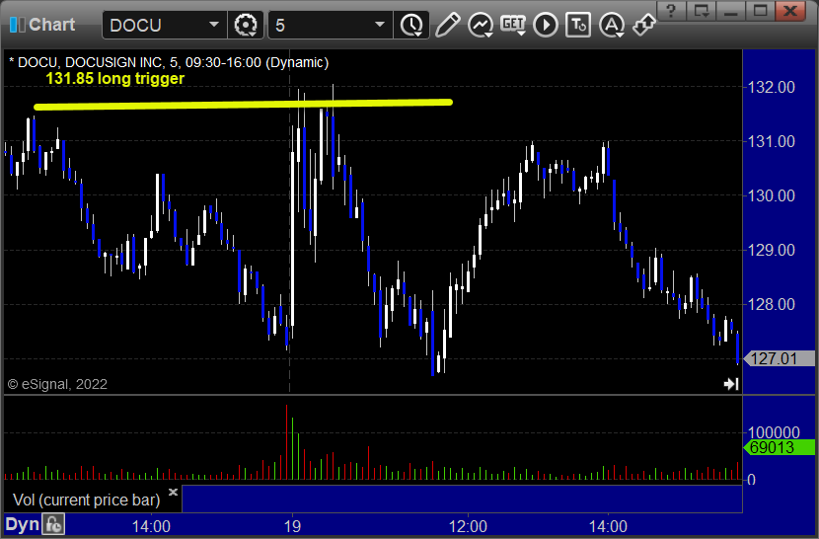Open the studies line-chart icon

click(x=480, y=25)
